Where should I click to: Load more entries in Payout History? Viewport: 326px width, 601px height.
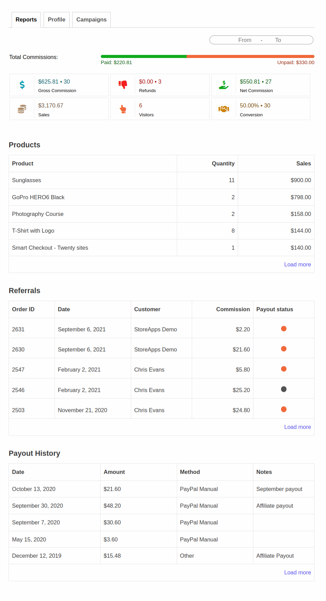pyautogui.click(x=297, y=572)
